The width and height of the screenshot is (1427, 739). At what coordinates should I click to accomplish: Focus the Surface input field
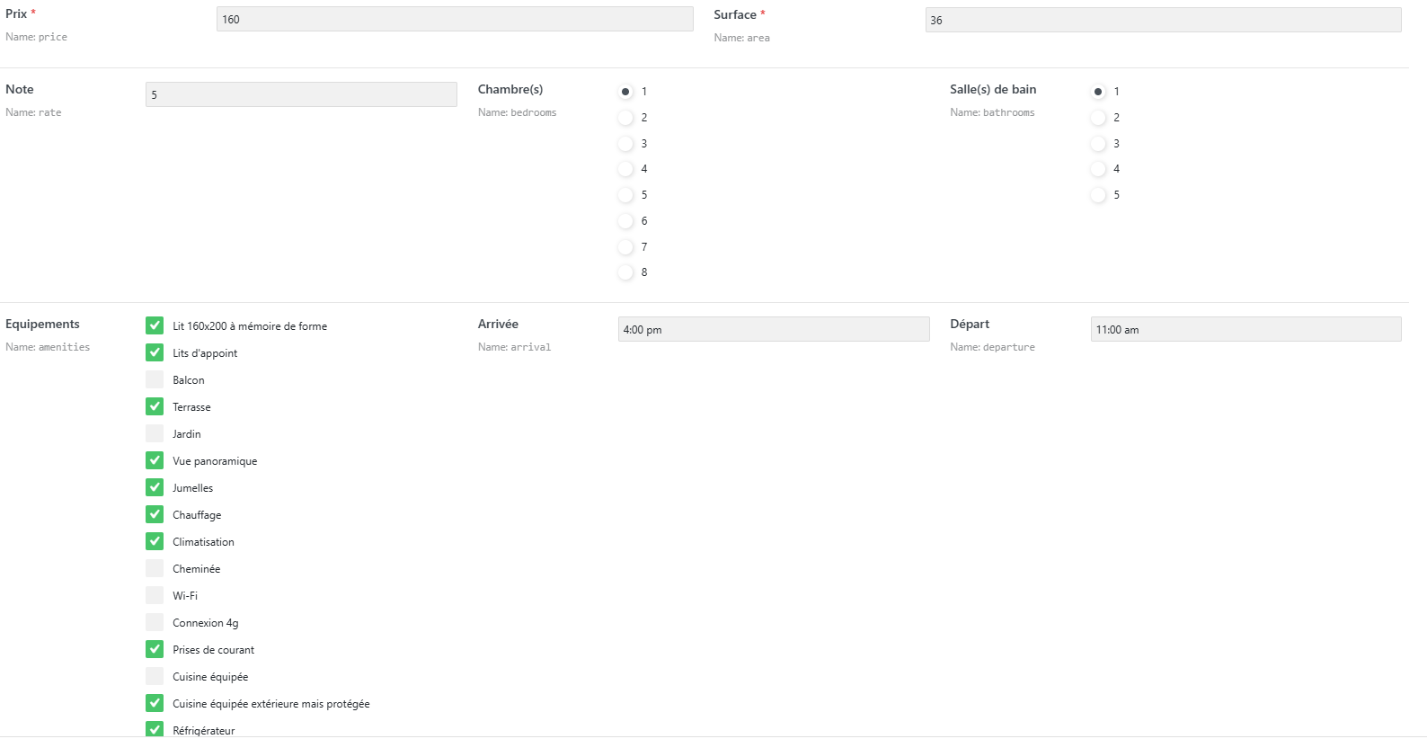click(x=1163, y=20)
